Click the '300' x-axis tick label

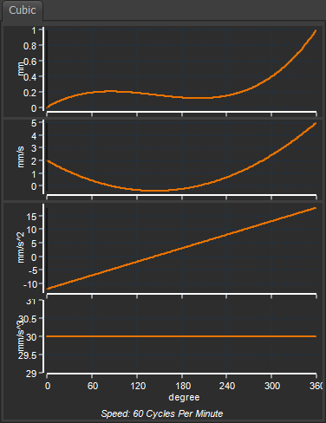[x=272, y=386]
